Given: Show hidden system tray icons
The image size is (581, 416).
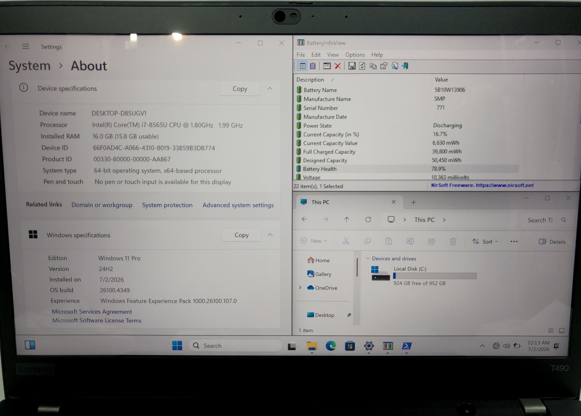Looking at the screenshot, I should click(482, 346).
